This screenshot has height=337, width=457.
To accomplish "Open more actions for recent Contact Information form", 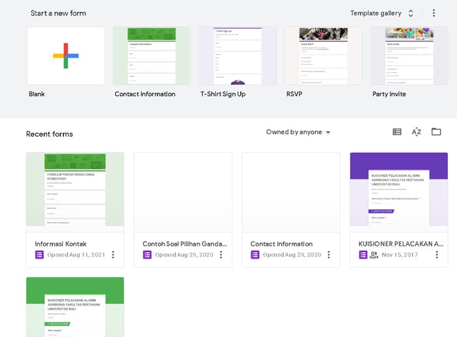I will (x=329, y=255).
